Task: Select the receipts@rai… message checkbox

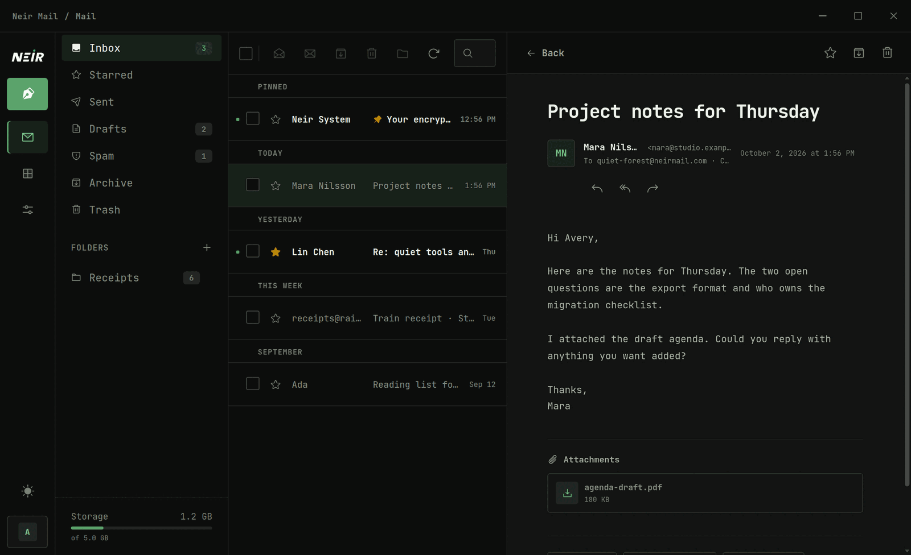Action: pos(253,318)
